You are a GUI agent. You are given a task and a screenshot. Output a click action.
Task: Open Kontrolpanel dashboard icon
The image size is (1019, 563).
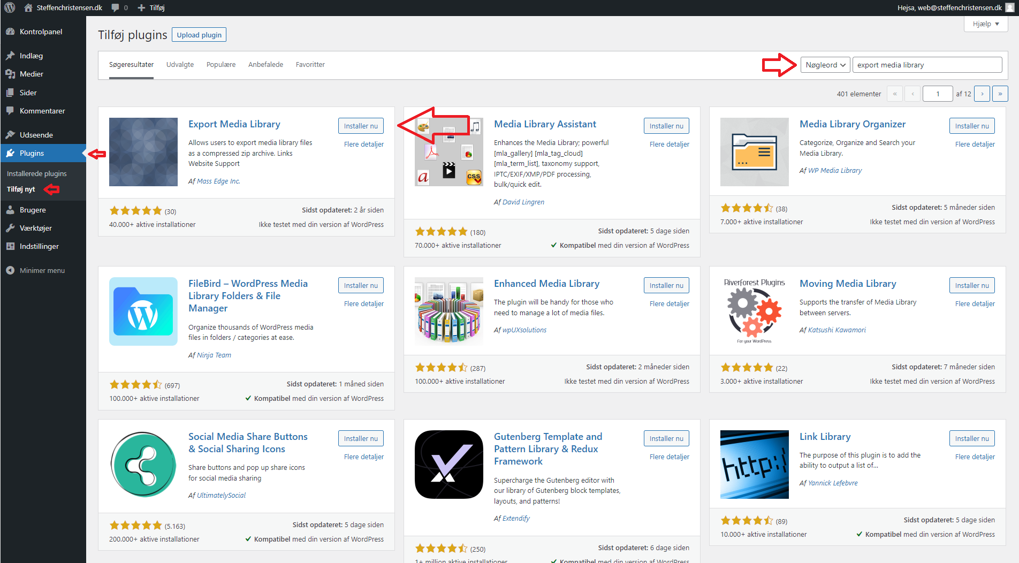10,32
